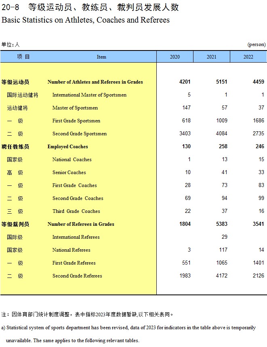Select 'International Master of Sportsmen' label
Screen dimensions: 267x347
89,95
